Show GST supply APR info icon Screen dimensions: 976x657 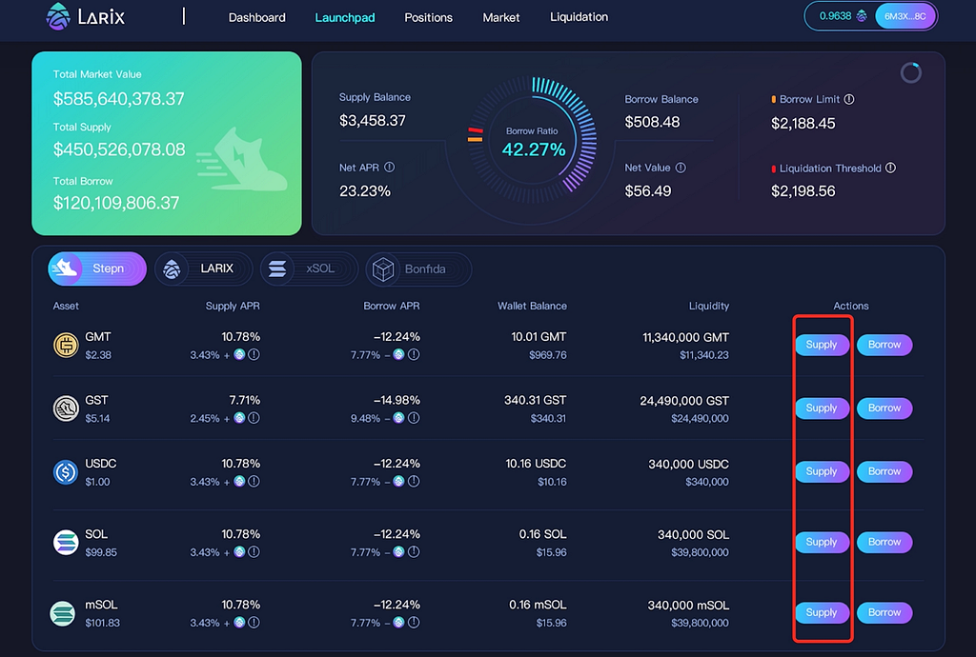[x=254, y=418]
